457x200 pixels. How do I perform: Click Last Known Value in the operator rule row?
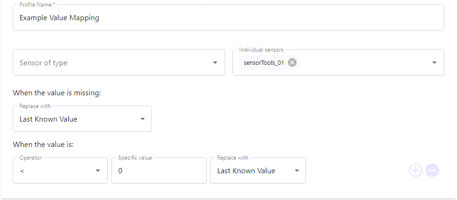pyautogui.click(x=246, y=171)
